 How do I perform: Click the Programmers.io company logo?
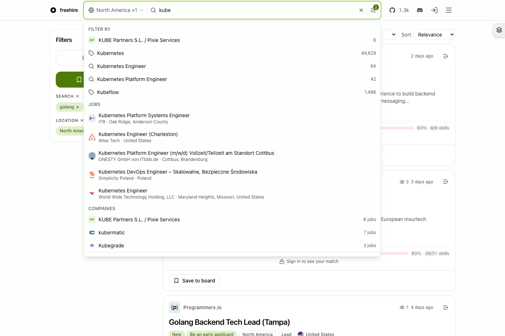pyautogui.click(x=175, y=307)
